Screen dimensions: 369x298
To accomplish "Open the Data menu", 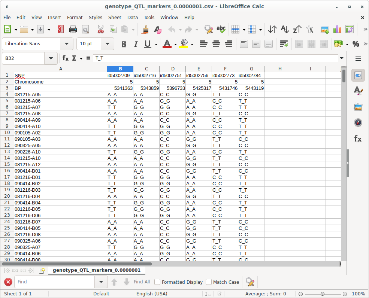I will pos(132,17).
